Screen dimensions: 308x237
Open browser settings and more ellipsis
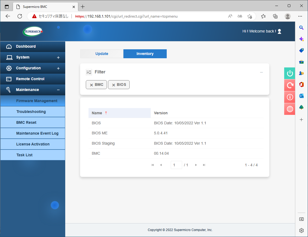(x=300, y=16)
